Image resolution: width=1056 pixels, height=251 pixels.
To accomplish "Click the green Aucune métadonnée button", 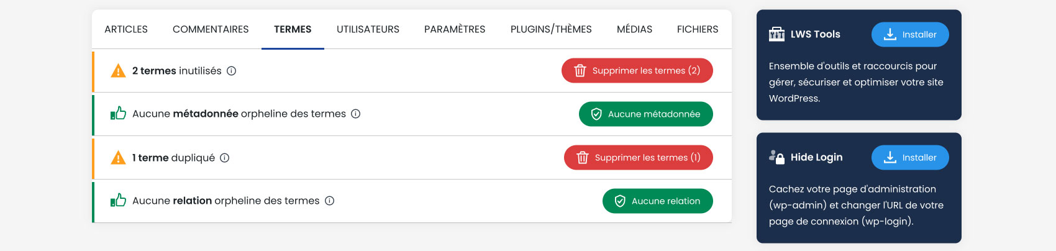I will (646, 114).
